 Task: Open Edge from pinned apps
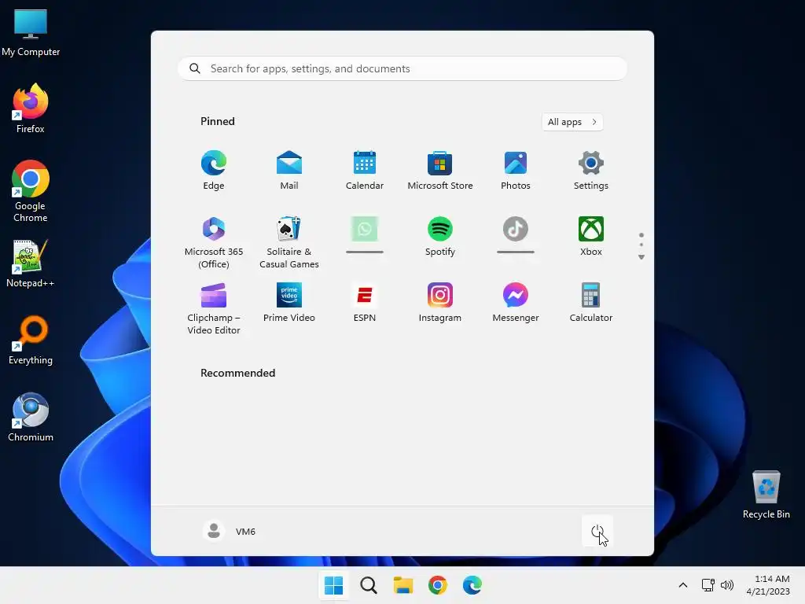[x=214, y=171]
